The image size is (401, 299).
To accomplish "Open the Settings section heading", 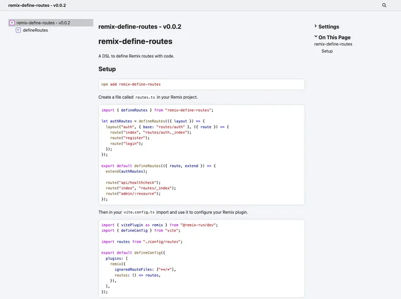I will (x=329, y=27).
